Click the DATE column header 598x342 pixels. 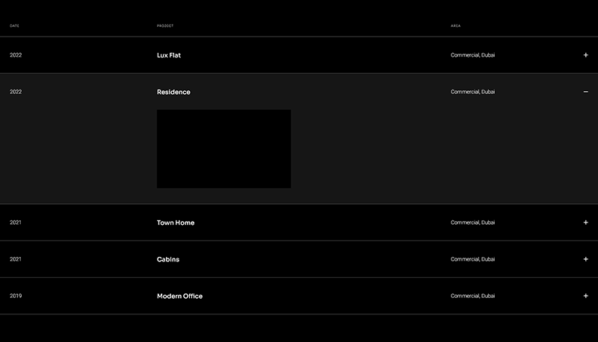coord(14,26)
